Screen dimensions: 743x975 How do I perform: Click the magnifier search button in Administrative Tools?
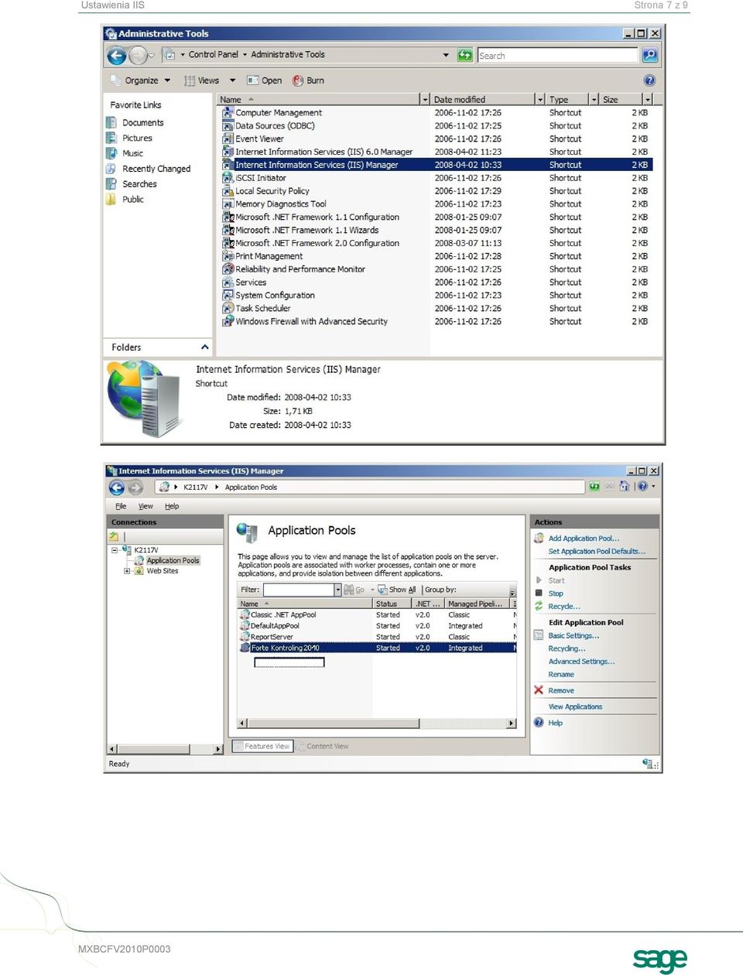(649, 55)
